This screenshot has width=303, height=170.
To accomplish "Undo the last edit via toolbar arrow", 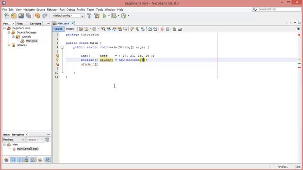I will [37, 16].
